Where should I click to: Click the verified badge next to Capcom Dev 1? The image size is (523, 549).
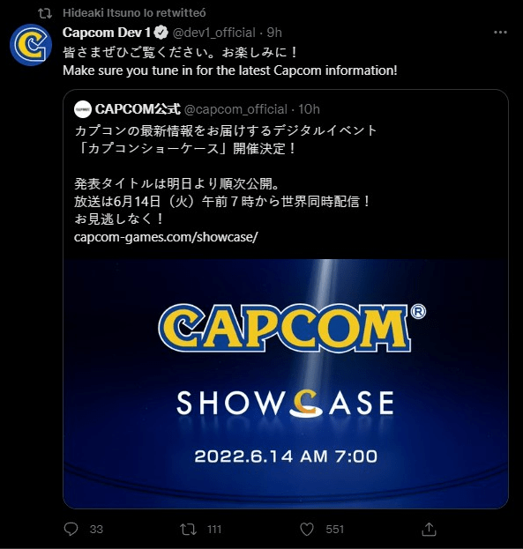click(x=161, y=33)
